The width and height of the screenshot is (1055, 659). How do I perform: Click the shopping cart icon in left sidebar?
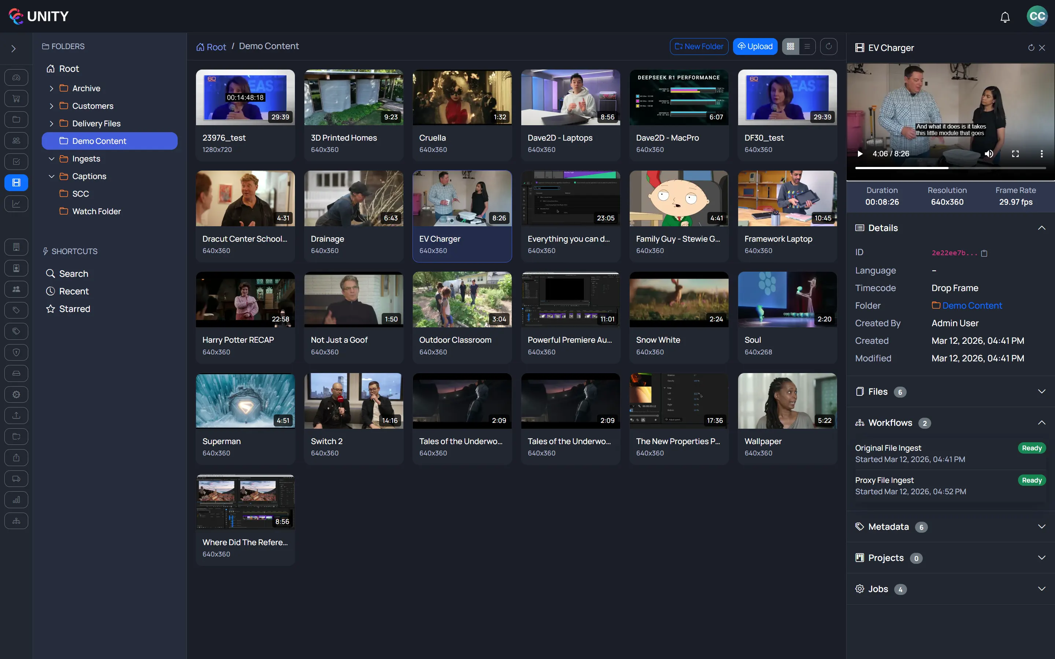16,98
